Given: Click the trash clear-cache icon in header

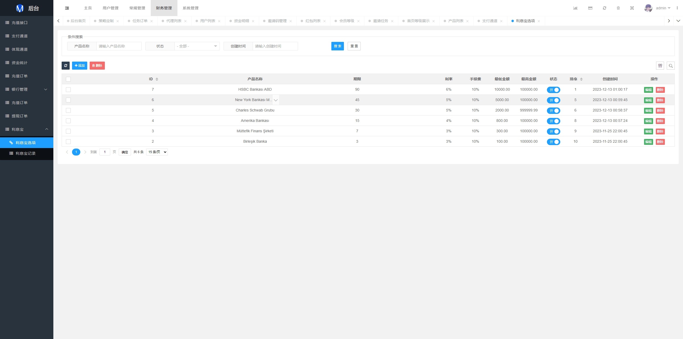Looking at the screenshot, I should click(618, 8).
